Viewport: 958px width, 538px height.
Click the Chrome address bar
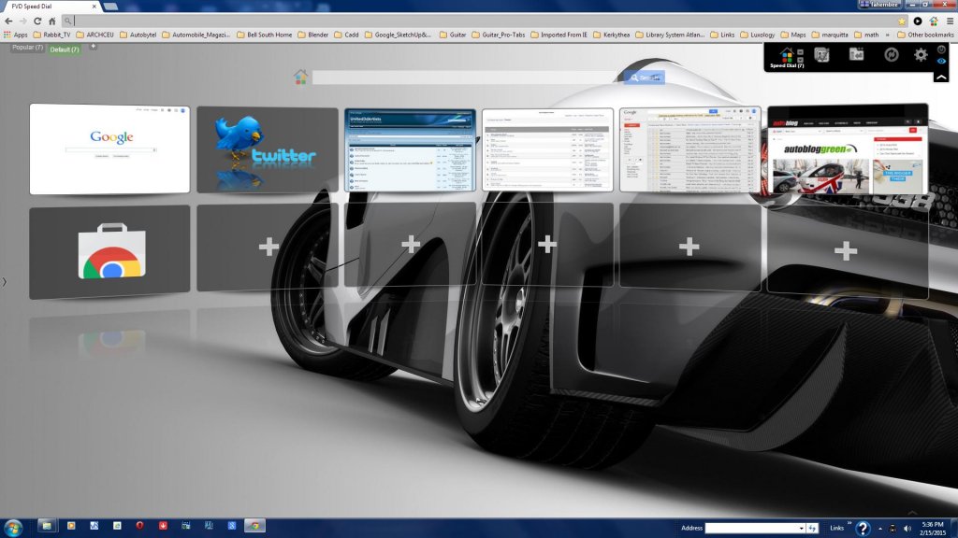(483, 21)
